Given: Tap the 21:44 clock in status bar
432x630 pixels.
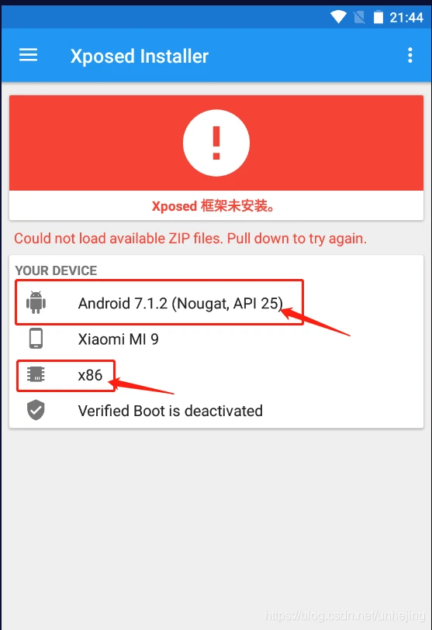Looking at the screenshot, I should (x=406, y=17).
